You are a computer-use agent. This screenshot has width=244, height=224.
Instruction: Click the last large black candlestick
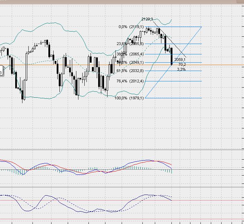pyautogui.click(x=172, y=56)
